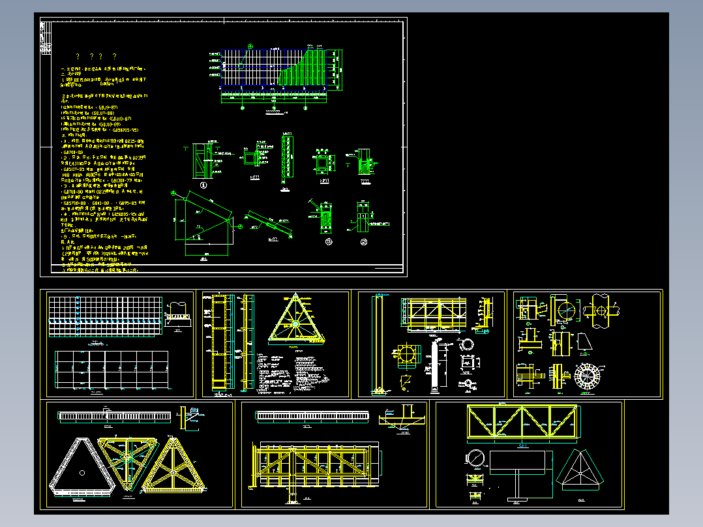This screenshot has width=703, height=527.
Task: Select the lower white panel layout with cyan border
Action: coord(112,370)
